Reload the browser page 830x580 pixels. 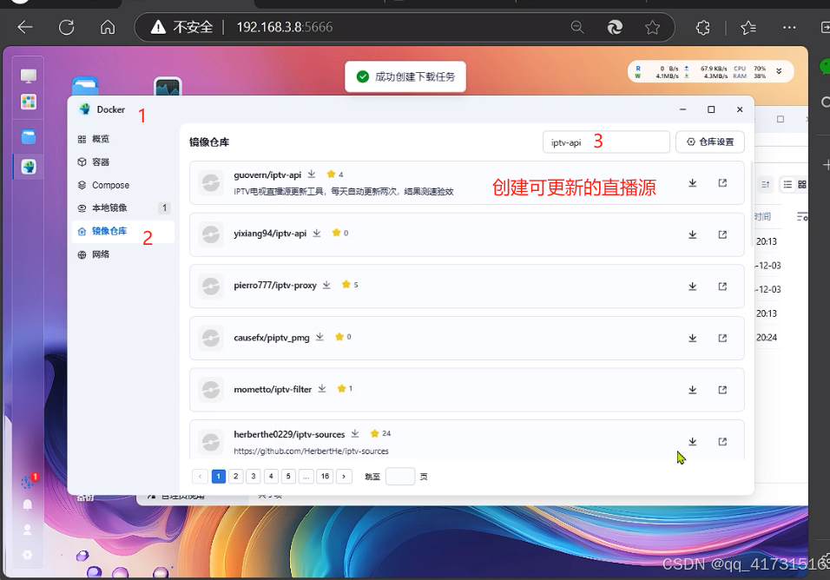coord(67,27)
